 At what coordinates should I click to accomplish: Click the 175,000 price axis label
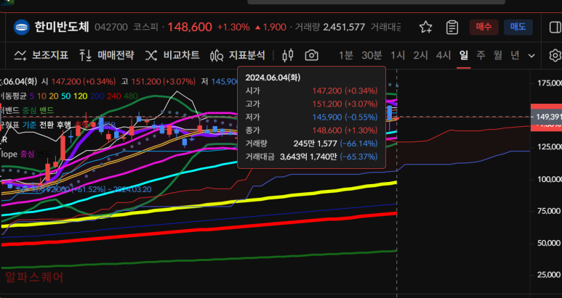[x=549, y=83]
